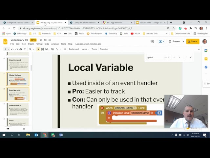Click the Present button
The width and height of the screenshot is (210, 158).
[175, 41]
